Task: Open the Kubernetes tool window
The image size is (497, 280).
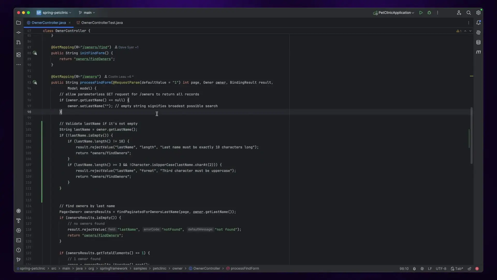Action: [18, 211]
